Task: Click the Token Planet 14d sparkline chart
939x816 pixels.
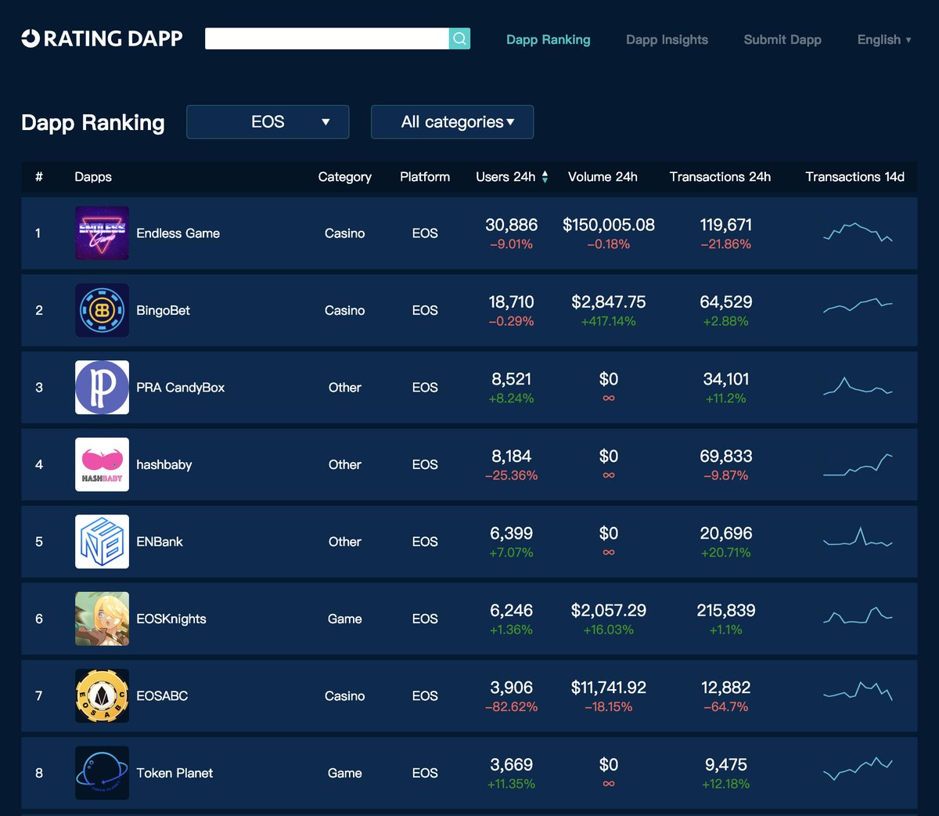Action: pos(858,768)
